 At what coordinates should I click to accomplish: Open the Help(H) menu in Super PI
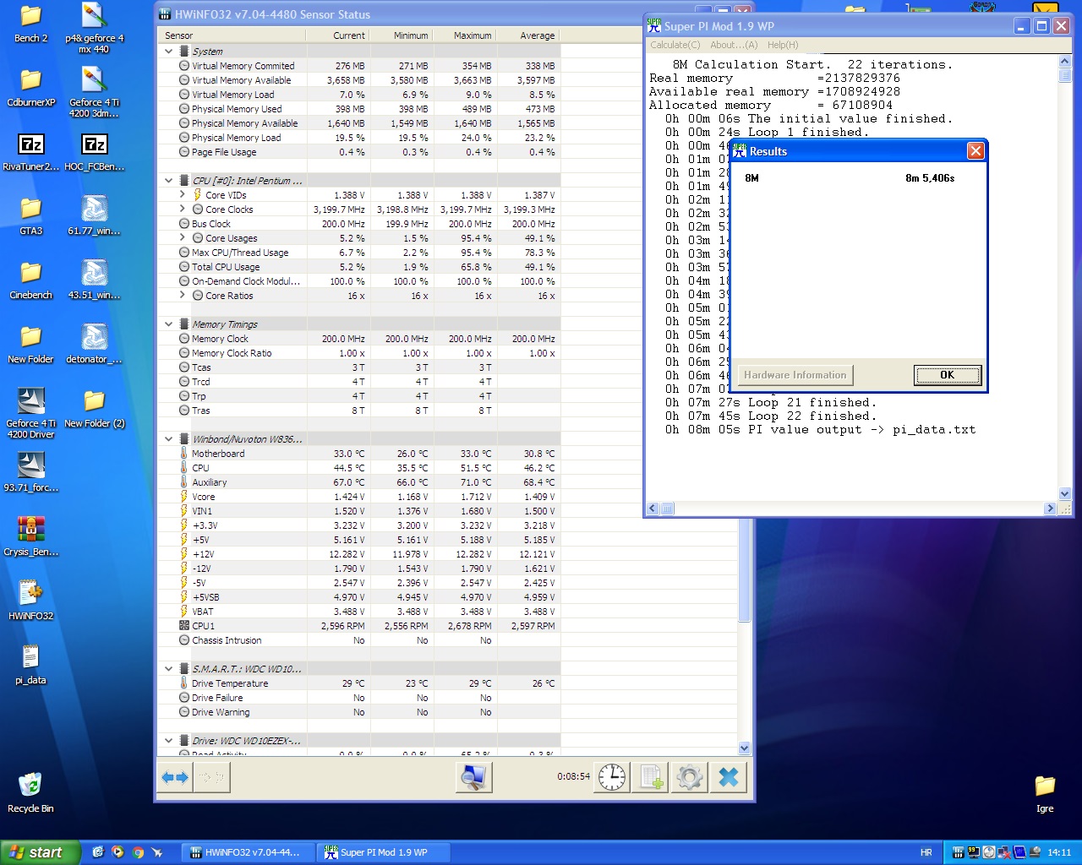782,45
